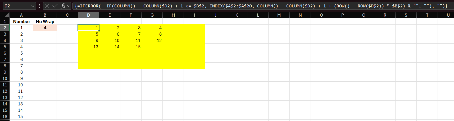This screenshot has width=454, height=121.
Task: Select cell G2 containing 4
Action: coord(152,28)
